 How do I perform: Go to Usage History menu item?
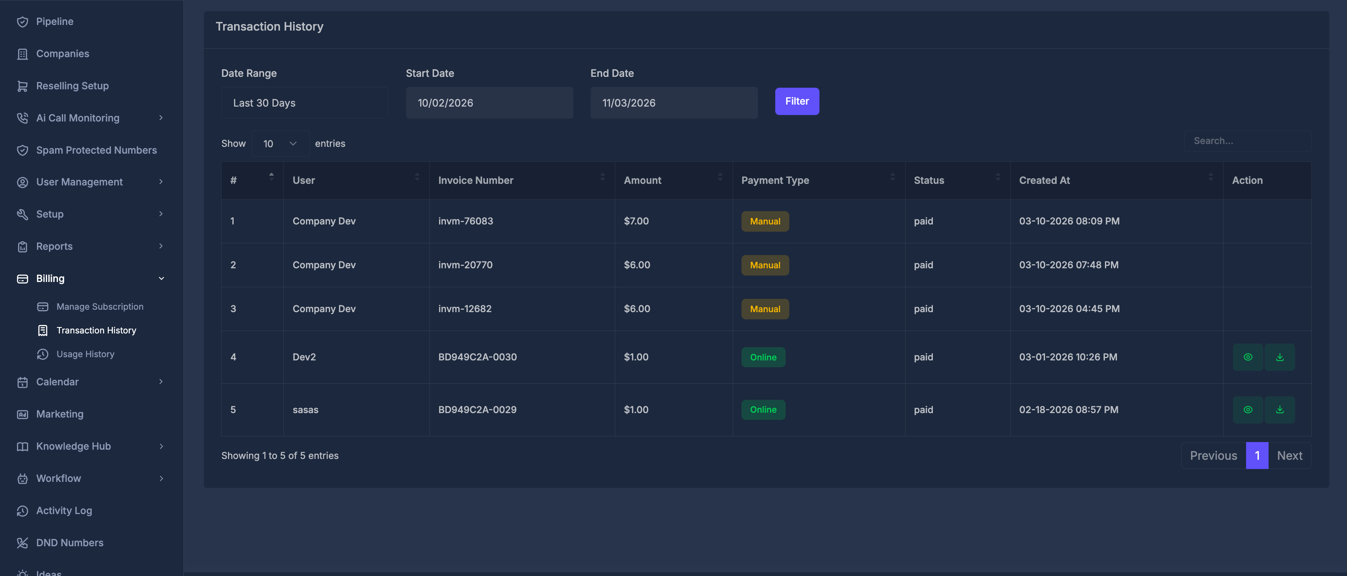point(86,354)
